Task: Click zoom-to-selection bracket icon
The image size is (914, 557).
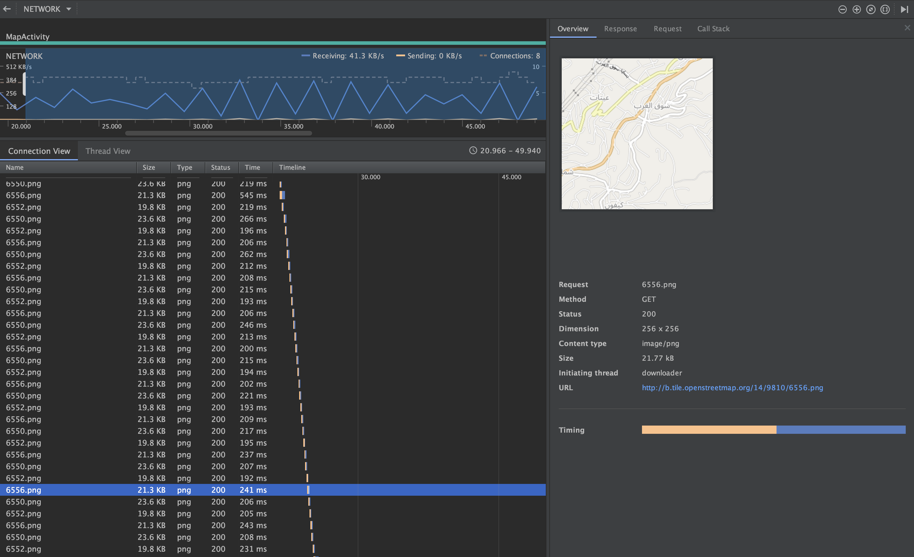Action: coord(885,10)
